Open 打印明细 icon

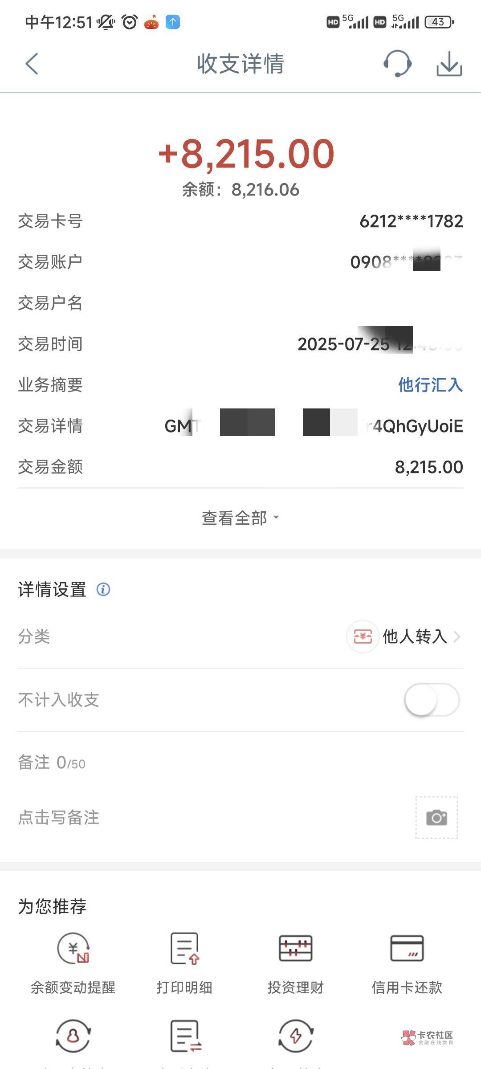coord(184,948)
